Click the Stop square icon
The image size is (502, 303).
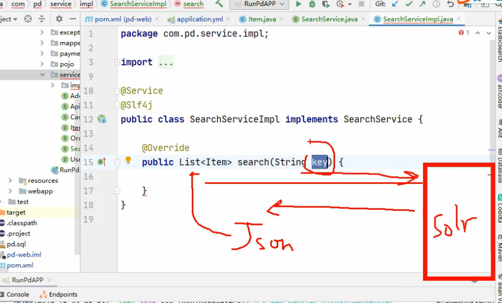pos(362,4)
